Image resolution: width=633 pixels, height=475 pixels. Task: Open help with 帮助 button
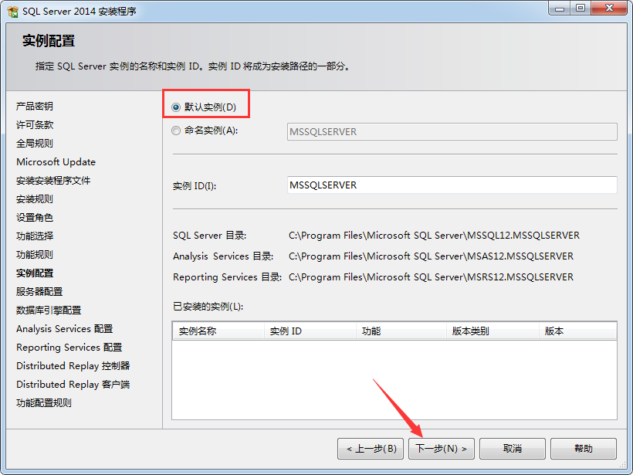tap(584, 449)
